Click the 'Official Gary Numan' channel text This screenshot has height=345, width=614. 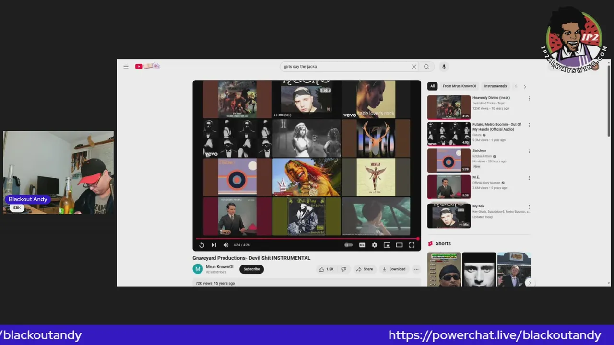[486, 183]
